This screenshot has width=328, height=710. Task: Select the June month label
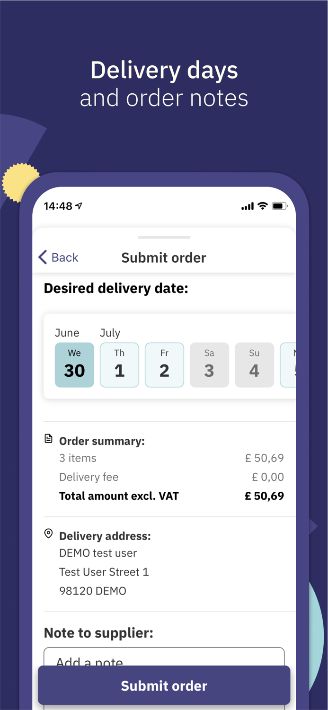pos(67,333)
